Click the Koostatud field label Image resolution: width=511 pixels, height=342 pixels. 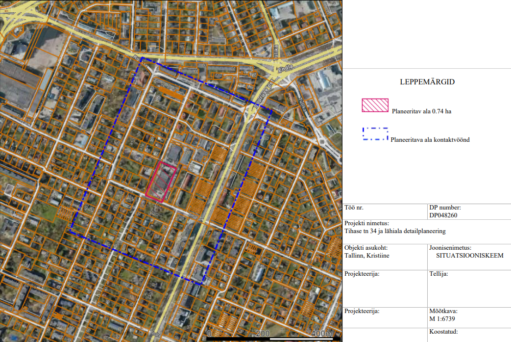(443, 332)
